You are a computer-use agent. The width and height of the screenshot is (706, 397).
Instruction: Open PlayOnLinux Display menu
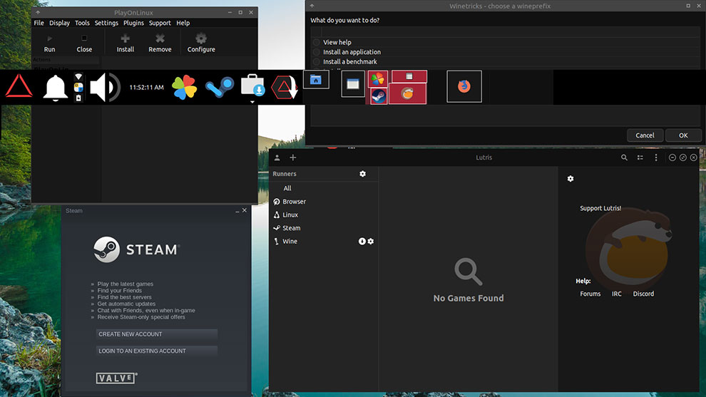(x=59, y=23)
